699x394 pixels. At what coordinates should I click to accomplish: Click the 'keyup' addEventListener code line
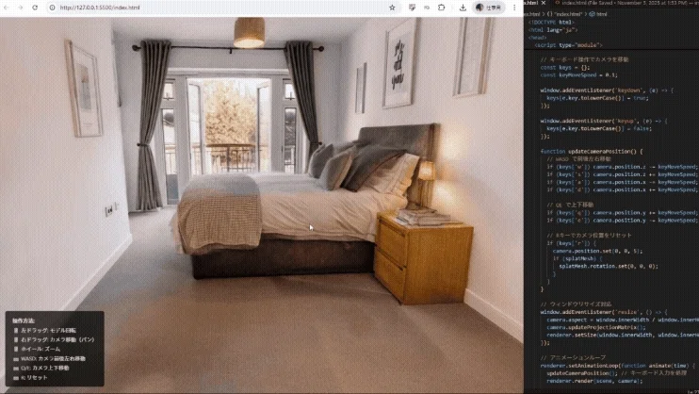click(x=604, y=121)
